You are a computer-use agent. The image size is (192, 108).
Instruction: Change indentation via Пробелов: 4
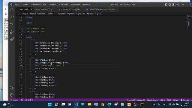[x=152, y=100]
